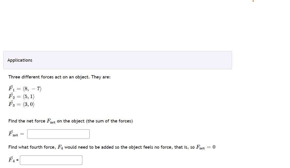Select the net force question text
Screen dimensions: 290x168
(70, 121)
